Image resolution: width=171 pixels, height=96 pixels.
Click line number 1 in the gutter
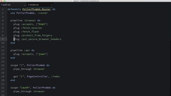pyautogui.click(x=3, y=9)
